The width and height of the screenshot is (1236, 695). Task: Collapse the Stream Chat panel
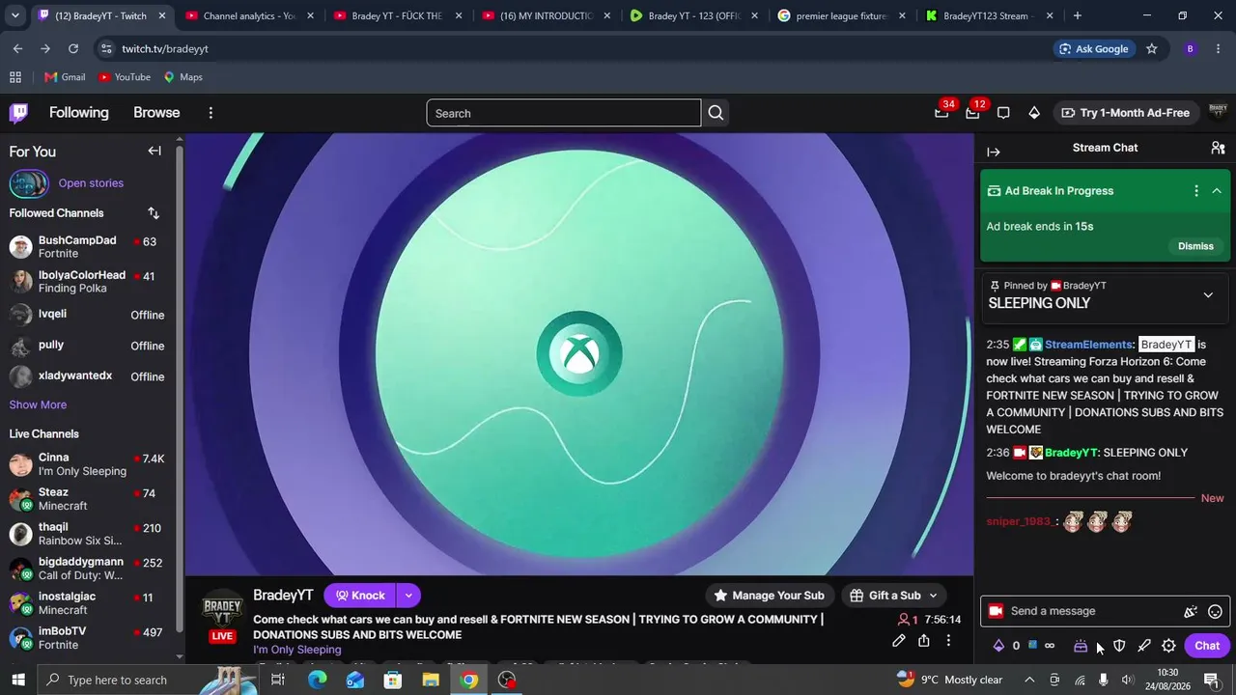coord(994,152)
